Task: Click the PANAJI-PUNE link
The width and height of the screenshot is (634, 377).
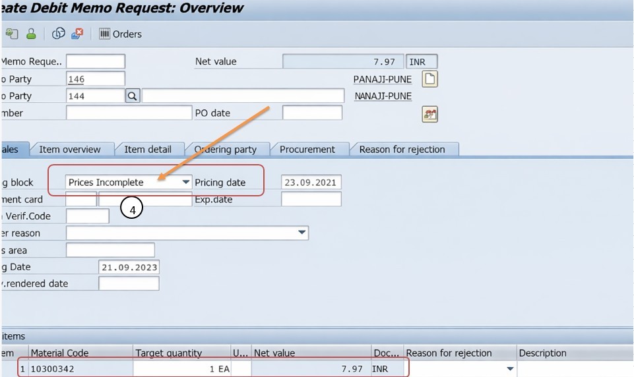Action: click(x=383, y=79)
